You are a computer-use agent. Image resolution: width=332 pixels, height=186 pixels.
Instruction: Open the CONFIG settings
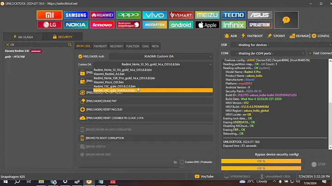(x=320, y=36)
